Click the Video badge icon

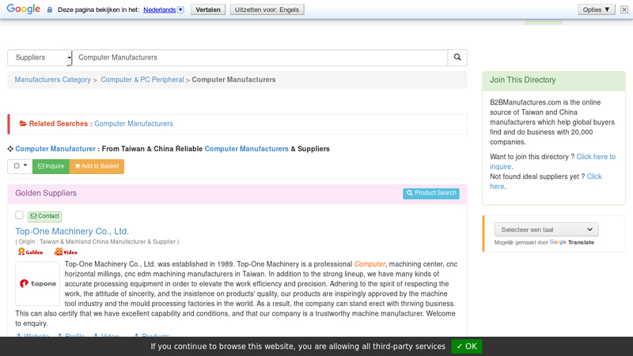pos(66,252)
